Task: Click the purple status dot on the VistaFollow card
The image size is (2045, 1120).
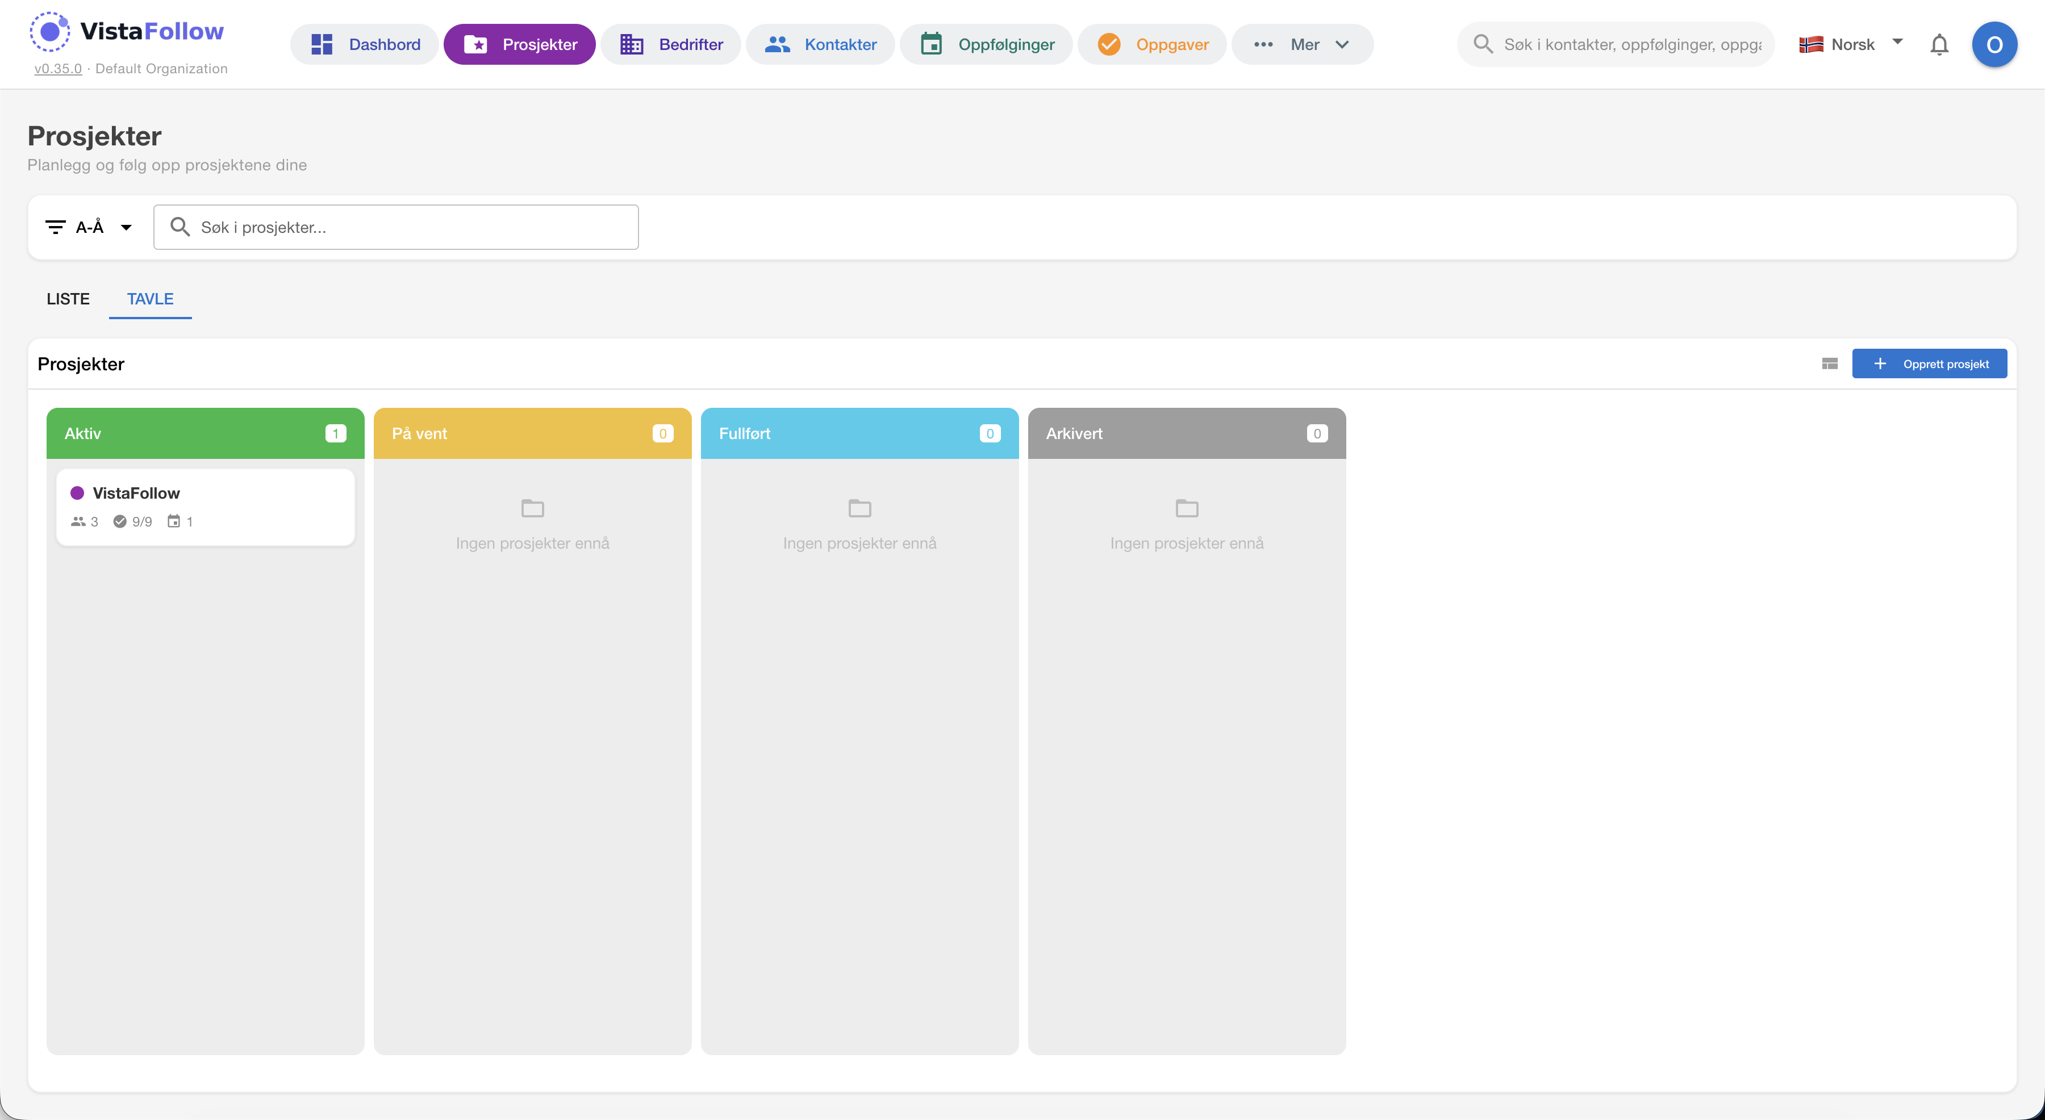Action: tap(77, 492)
